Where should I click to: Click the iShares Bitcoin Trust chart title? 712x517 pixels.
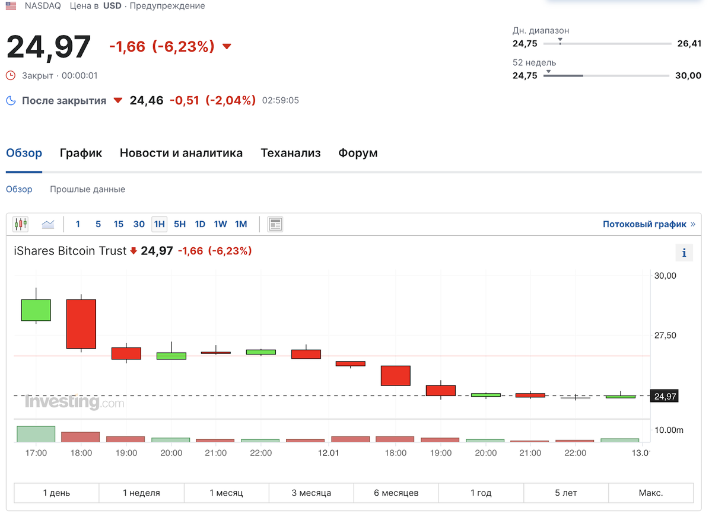pos(70,251)
